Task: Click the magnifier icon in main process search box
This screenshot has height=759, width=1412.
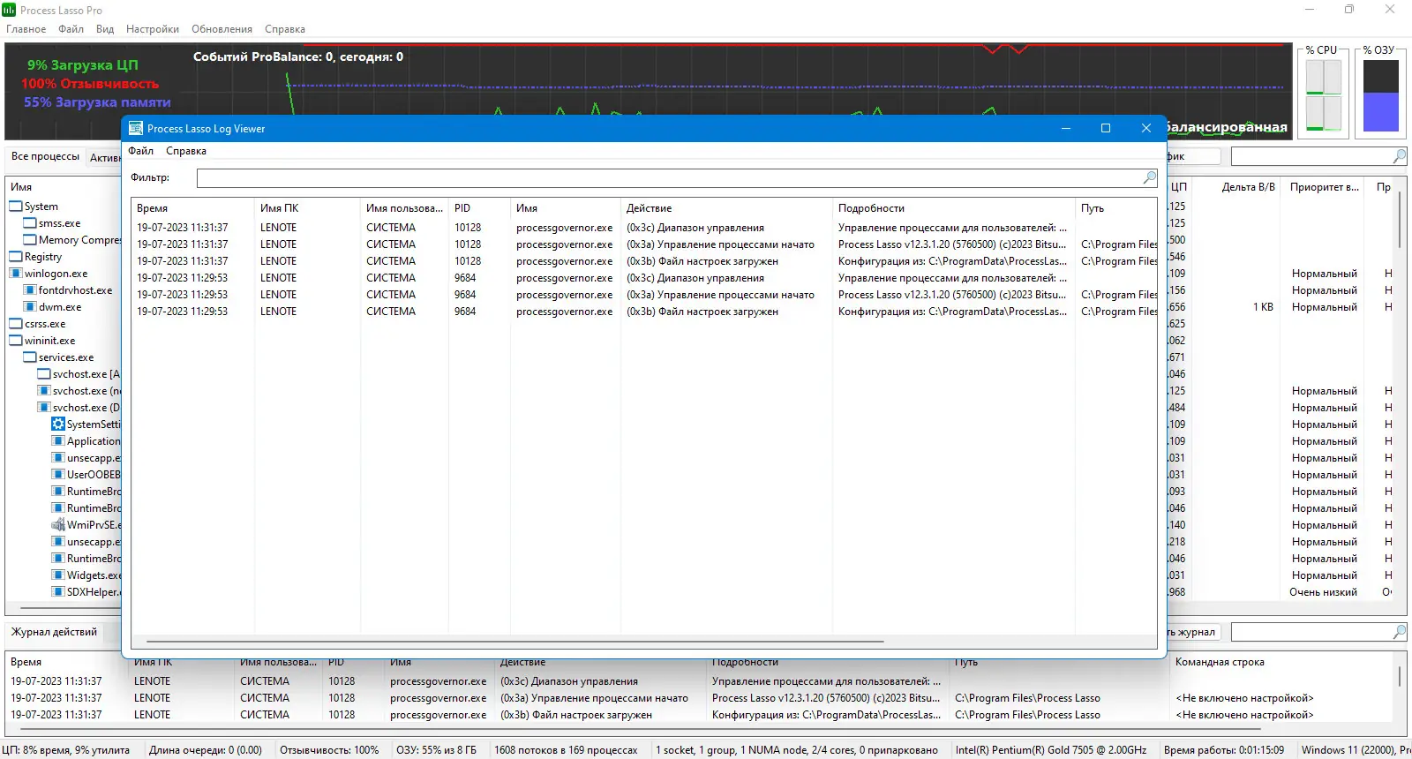Action: (1400, 156)
